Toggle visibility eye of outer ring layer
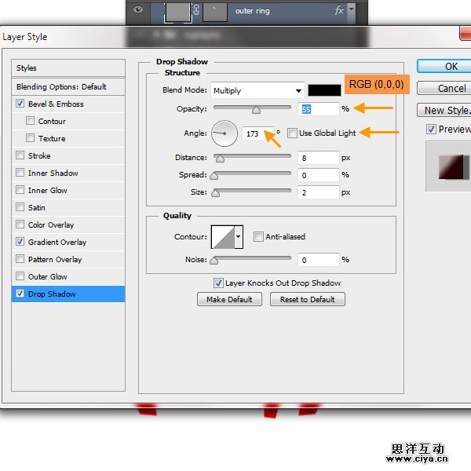 138,11
